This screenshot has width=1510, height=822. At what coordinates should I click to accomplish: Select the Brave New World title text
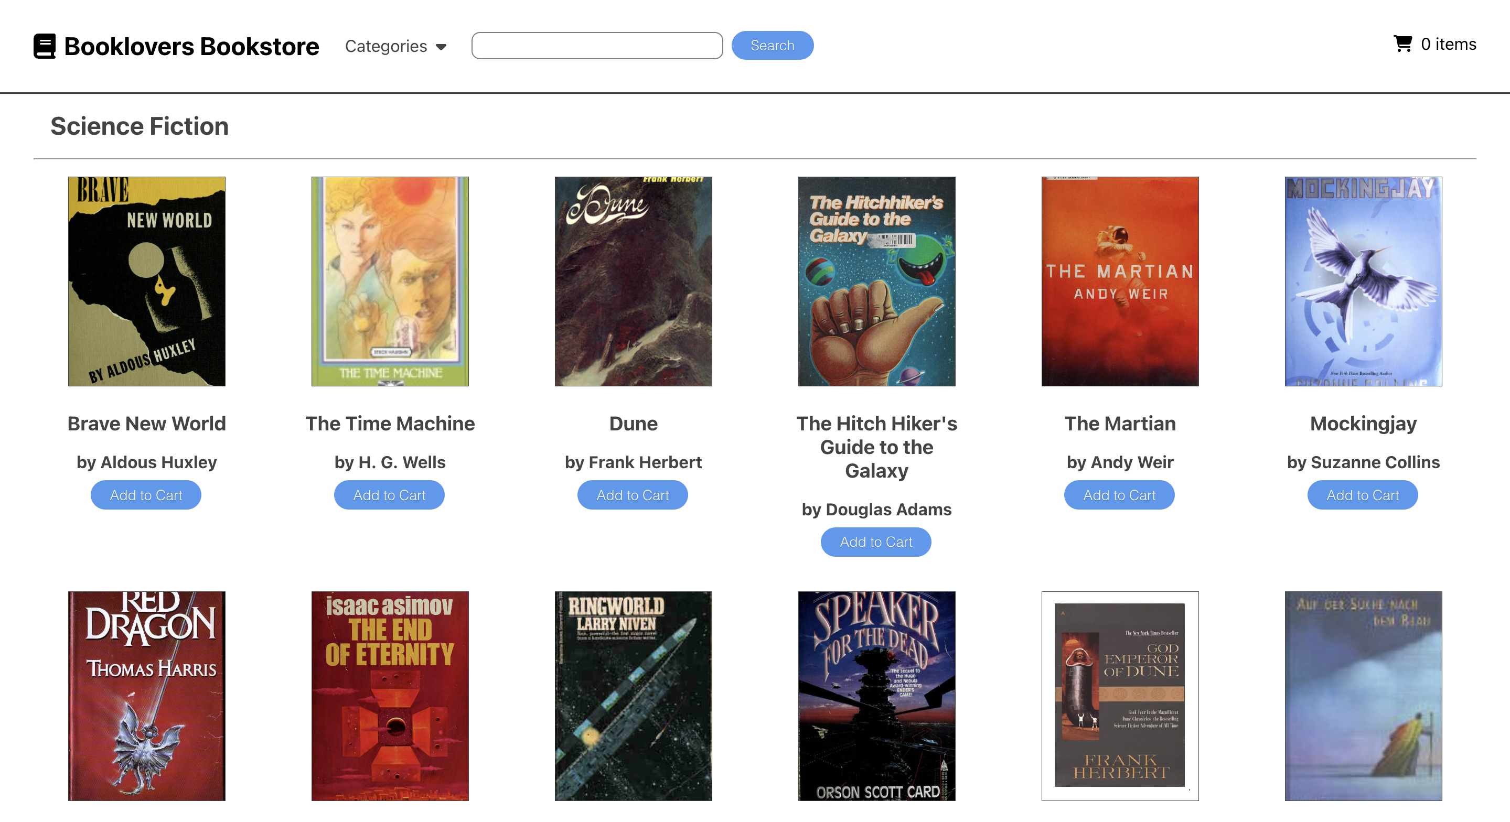point(146,424)
